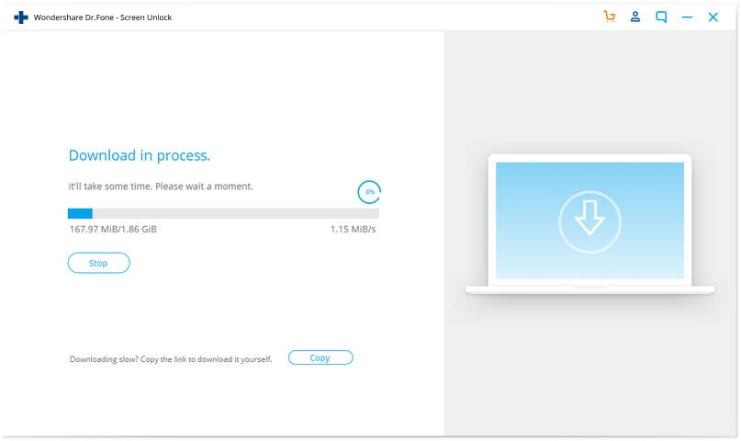741x441 pixels.
Task: Click the download progress bar
Action: pyautogui.click(x=223, y=214)
